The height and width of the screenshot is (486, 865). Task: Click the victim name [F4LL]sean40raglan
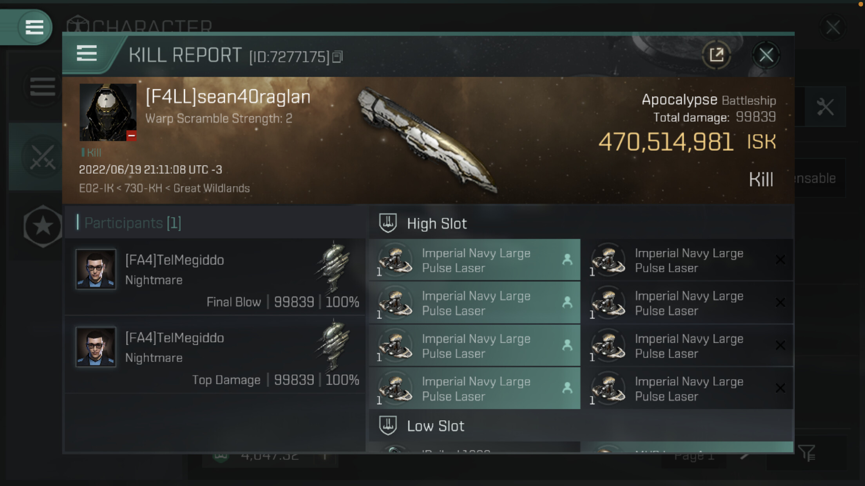[228, 97]
